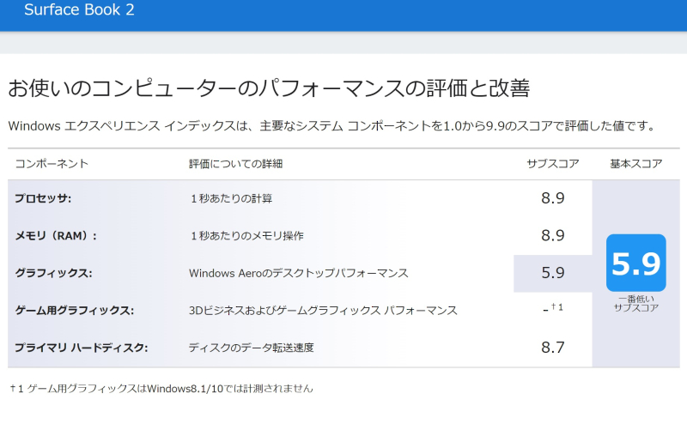Click the †1 footnote marker in subscore column
This screenshot has width=687, height=448.
[556, 307]
